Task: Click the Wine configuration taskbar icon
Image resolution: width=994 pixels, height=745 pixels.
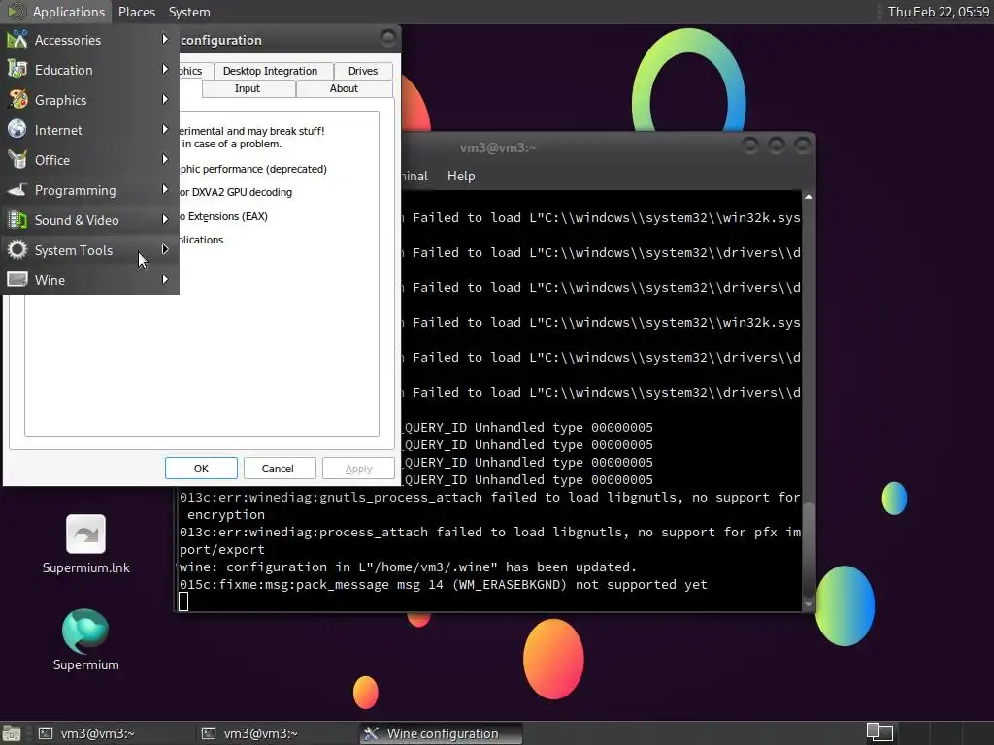Action: [x=372, y=733]
